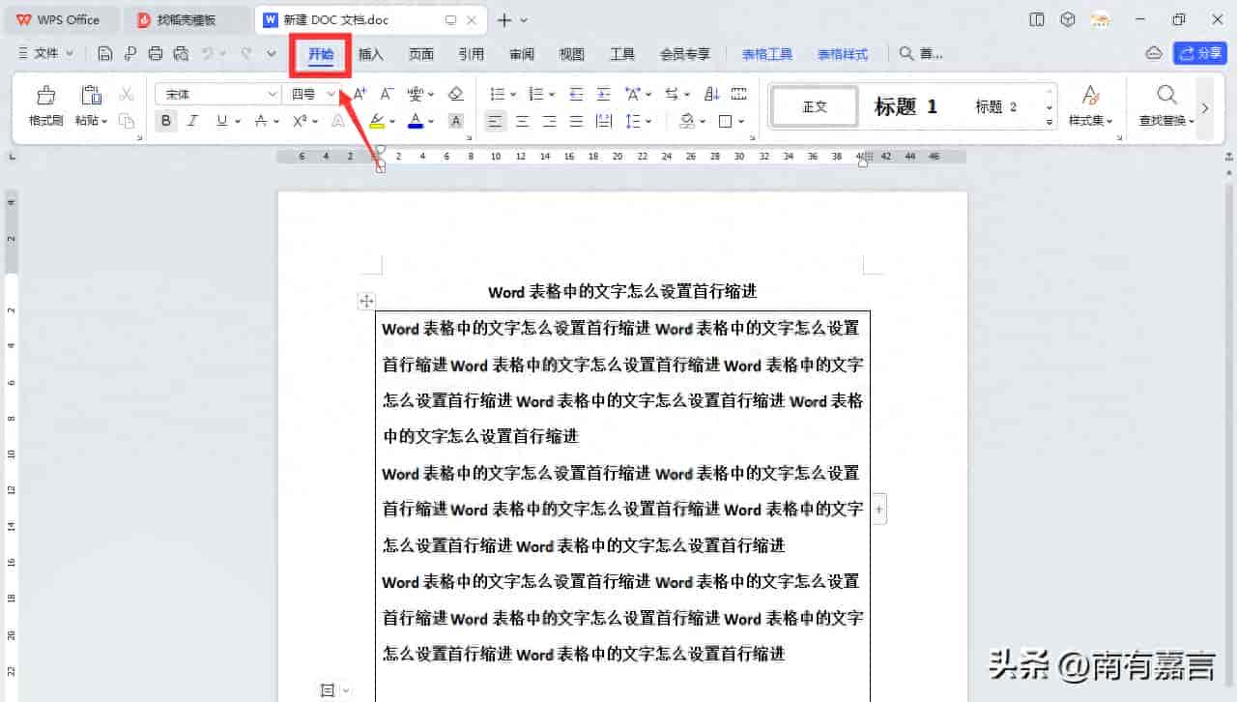Click the Save icon in quick toolbar
The image size is (1237, 702).
point(105,54)
